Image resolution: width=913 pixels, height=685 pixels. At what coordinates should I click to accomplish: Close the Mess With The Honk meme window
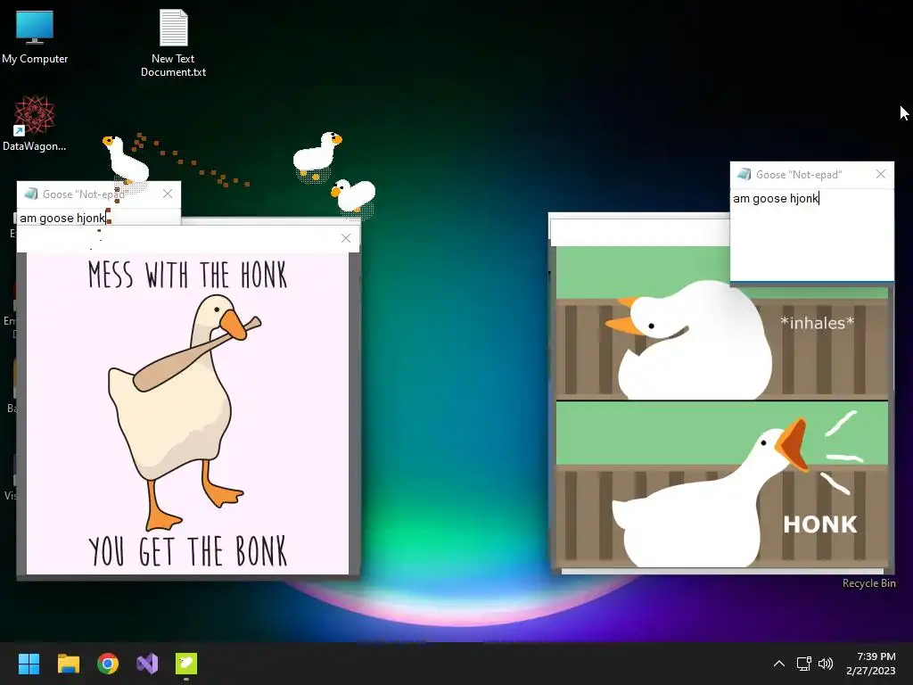[346, 237]
